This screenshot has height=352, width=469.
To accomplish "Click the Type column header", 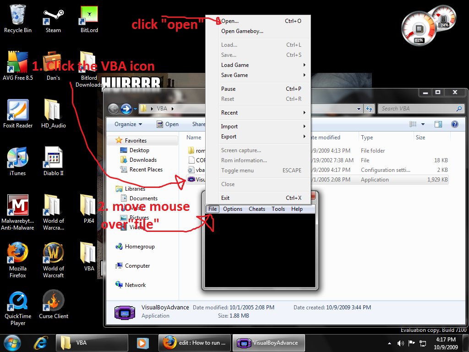I will click(386, 137).
